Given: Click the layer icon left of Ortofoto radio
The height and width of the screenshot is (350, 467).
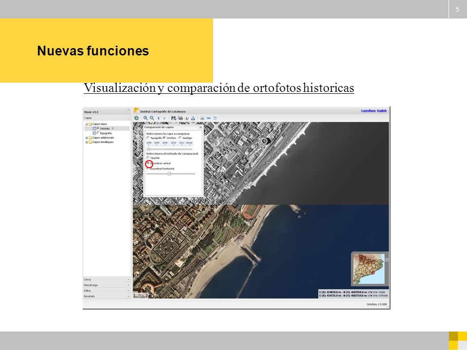Looking at the screenshot, I should (x=94, y=128).
